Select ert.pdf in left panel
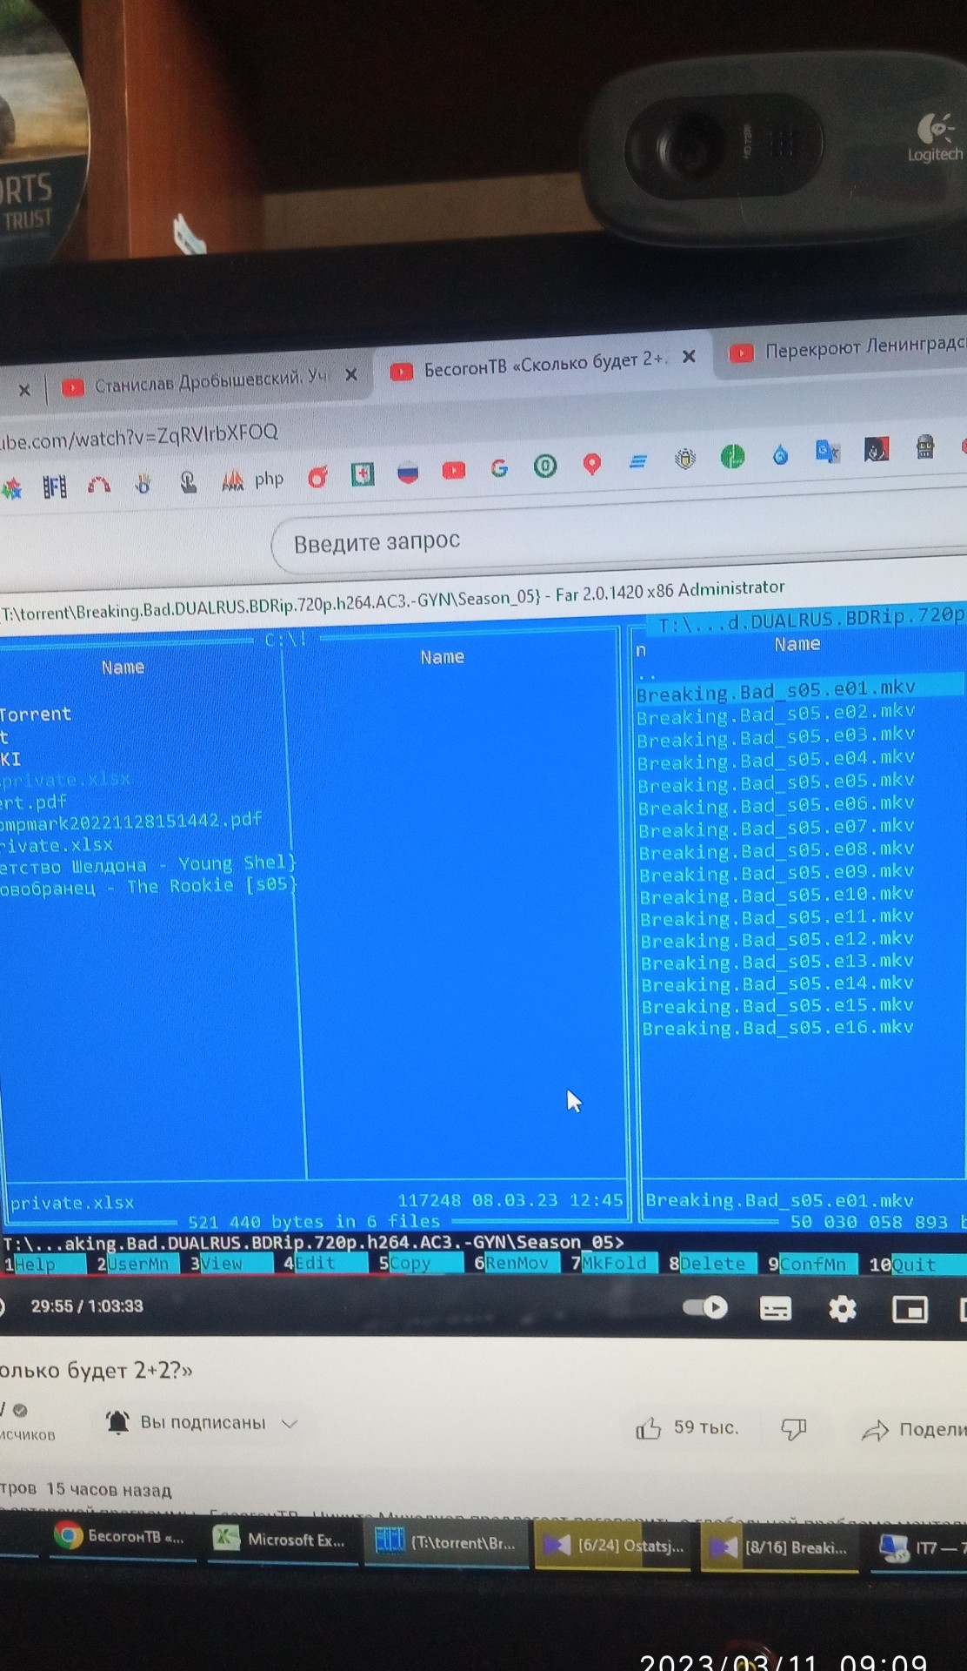The width and height of the screenshot is (967, 1671). [x=33, y=802]
